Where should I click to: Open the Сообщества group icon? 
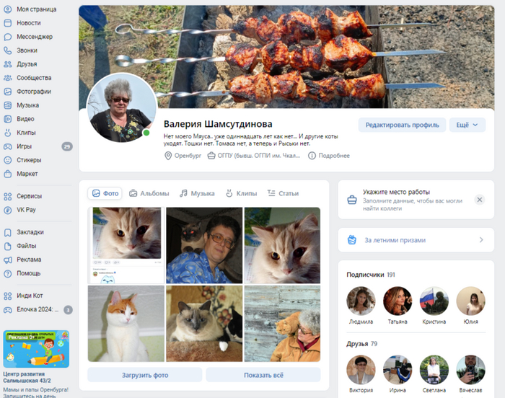coord(8,78)
